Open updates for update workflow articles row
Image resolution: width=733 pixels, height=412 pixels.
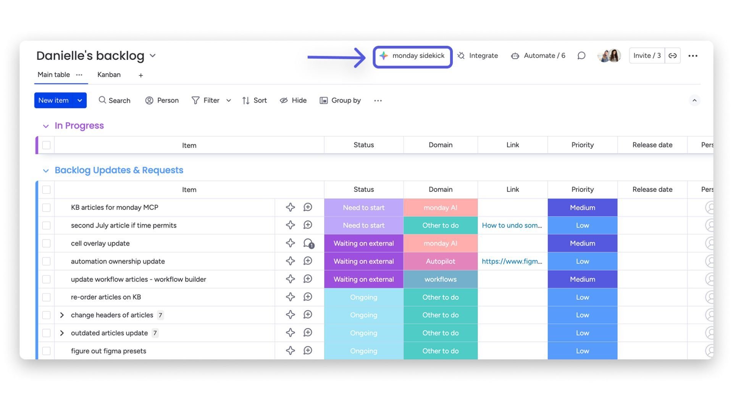(x=308, y=279)
